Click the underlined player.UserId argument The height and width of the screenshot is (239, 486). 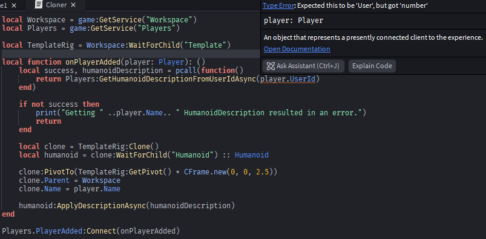point(287,79)
